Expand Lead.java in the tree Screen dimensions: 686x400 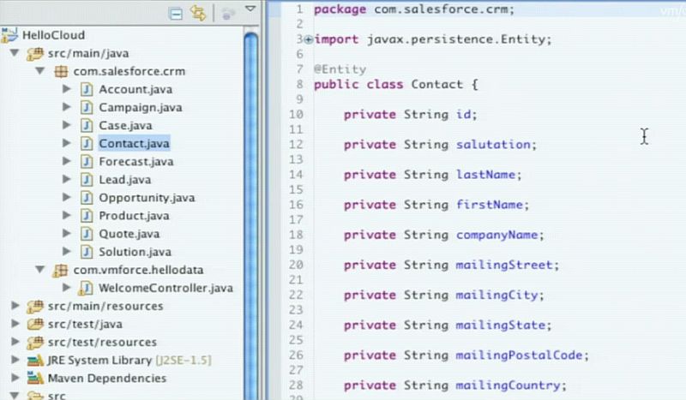coord(67,179)
